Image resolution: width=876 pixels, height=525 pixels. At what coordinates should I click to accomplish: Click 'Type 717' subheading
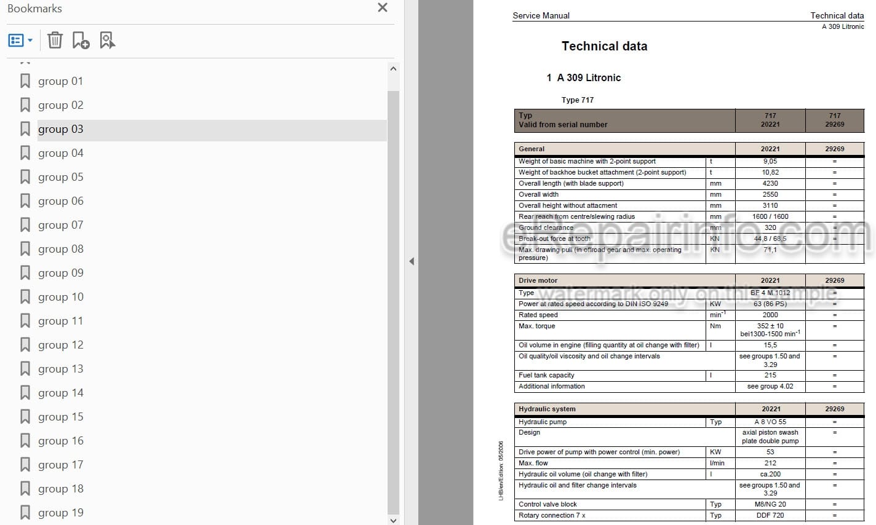tap(578, 100)
